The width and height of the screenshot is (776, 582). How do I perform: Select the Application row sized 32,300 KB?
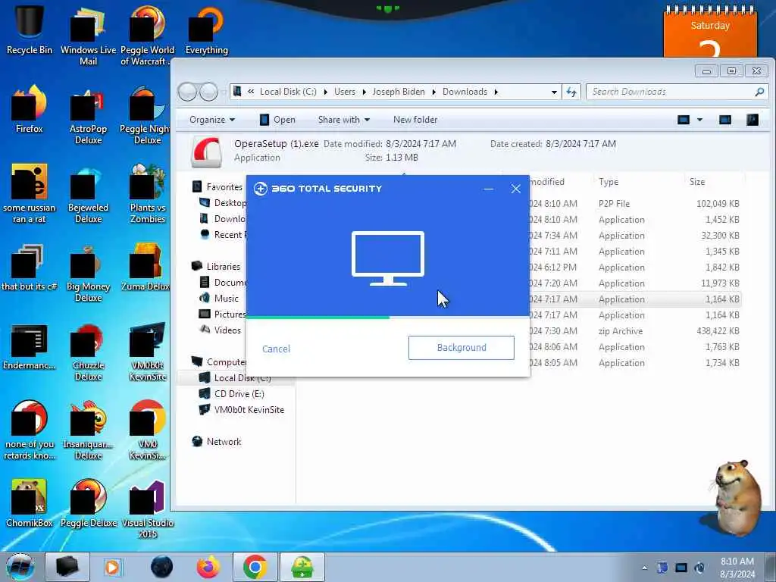(636, 236)
